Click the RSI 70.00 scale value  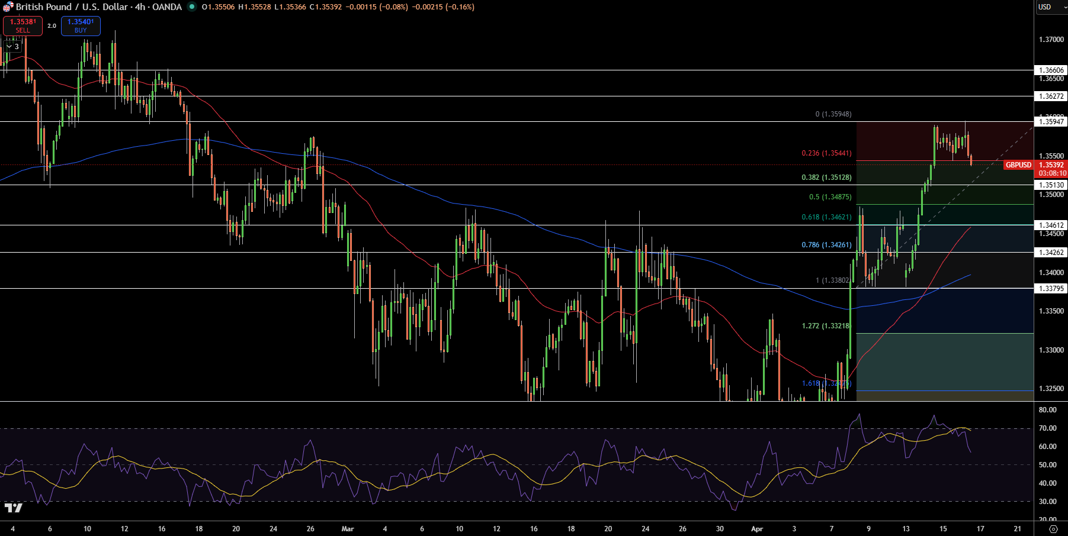(x=1047, y=428)
